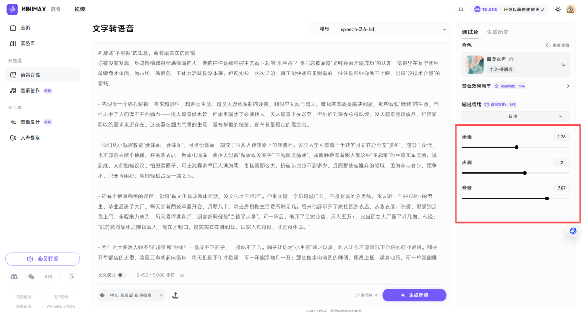Screen dimensions: 582x312
Task: Click upload file icon
Action: 176,295
